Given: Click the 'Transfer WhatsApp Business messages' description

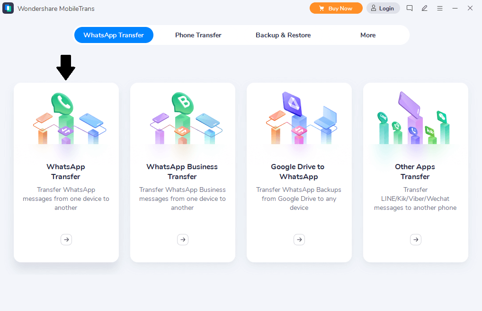Looking at the screenshot, I should (182, 199).
